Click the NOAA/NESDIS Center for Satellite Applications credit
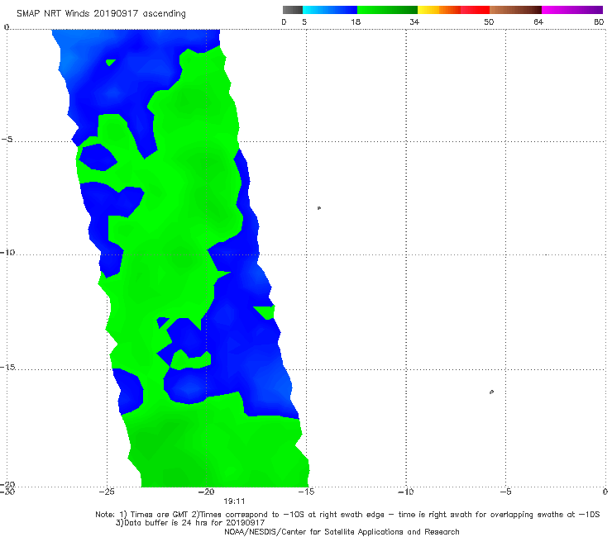The image size is (612, 537). 342,531
